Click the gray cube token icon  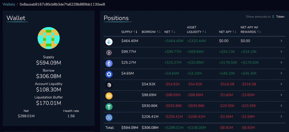point(109,85)
